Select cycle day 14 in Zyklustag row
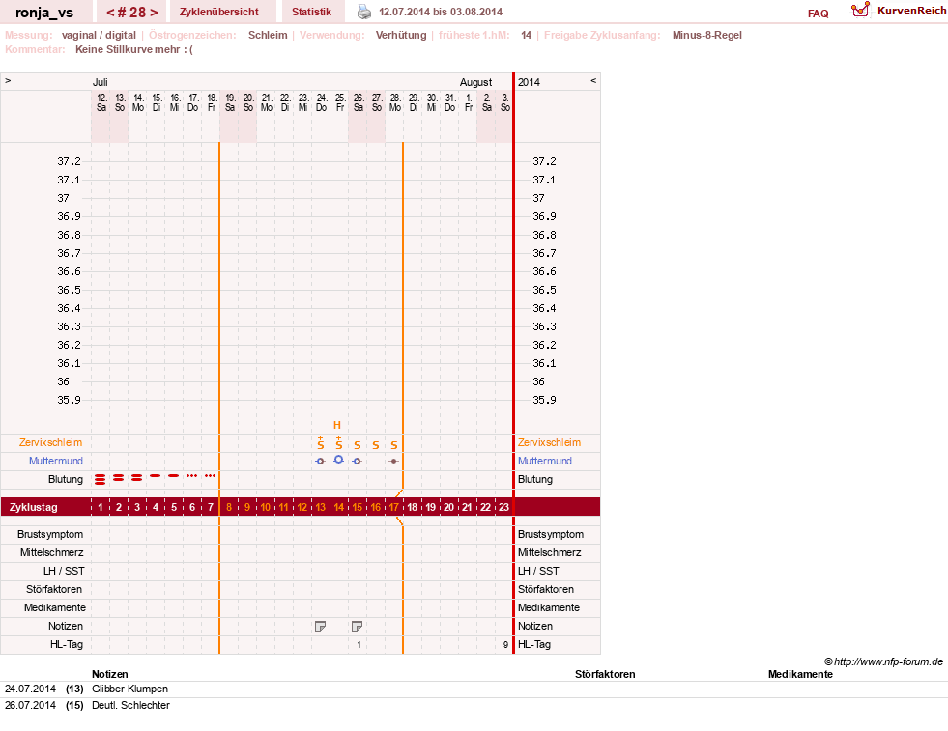This screenshot has width=948, height=731. [x=338, y=507]
